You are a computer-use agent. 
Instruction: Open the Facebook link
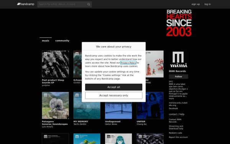[x=173, y=108]
